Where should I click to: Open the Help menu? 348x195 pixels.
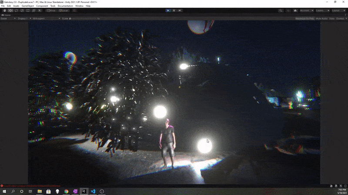pyautogui.click(x=88, y=6)
